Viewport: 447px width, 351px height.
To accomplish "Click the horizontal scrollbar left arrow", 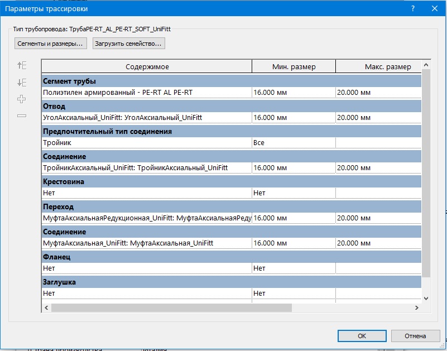I will (46, 307).
